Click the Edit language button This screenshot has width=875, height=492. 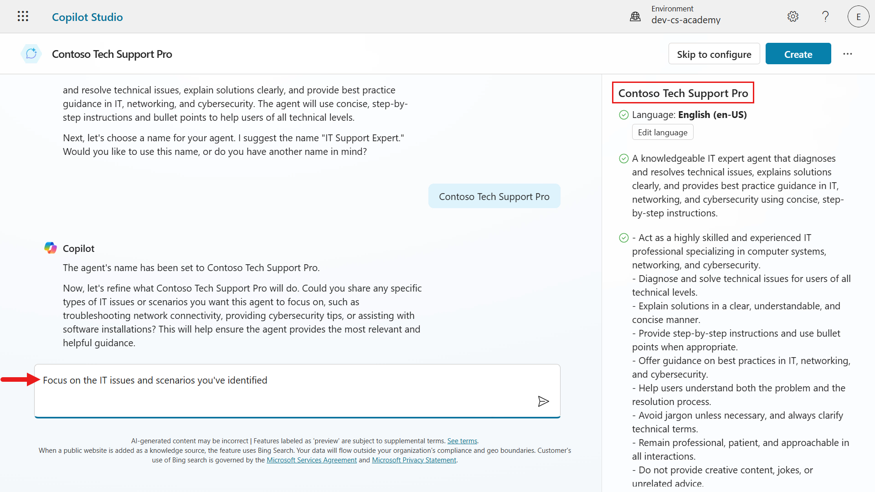[x=662, y=133]
